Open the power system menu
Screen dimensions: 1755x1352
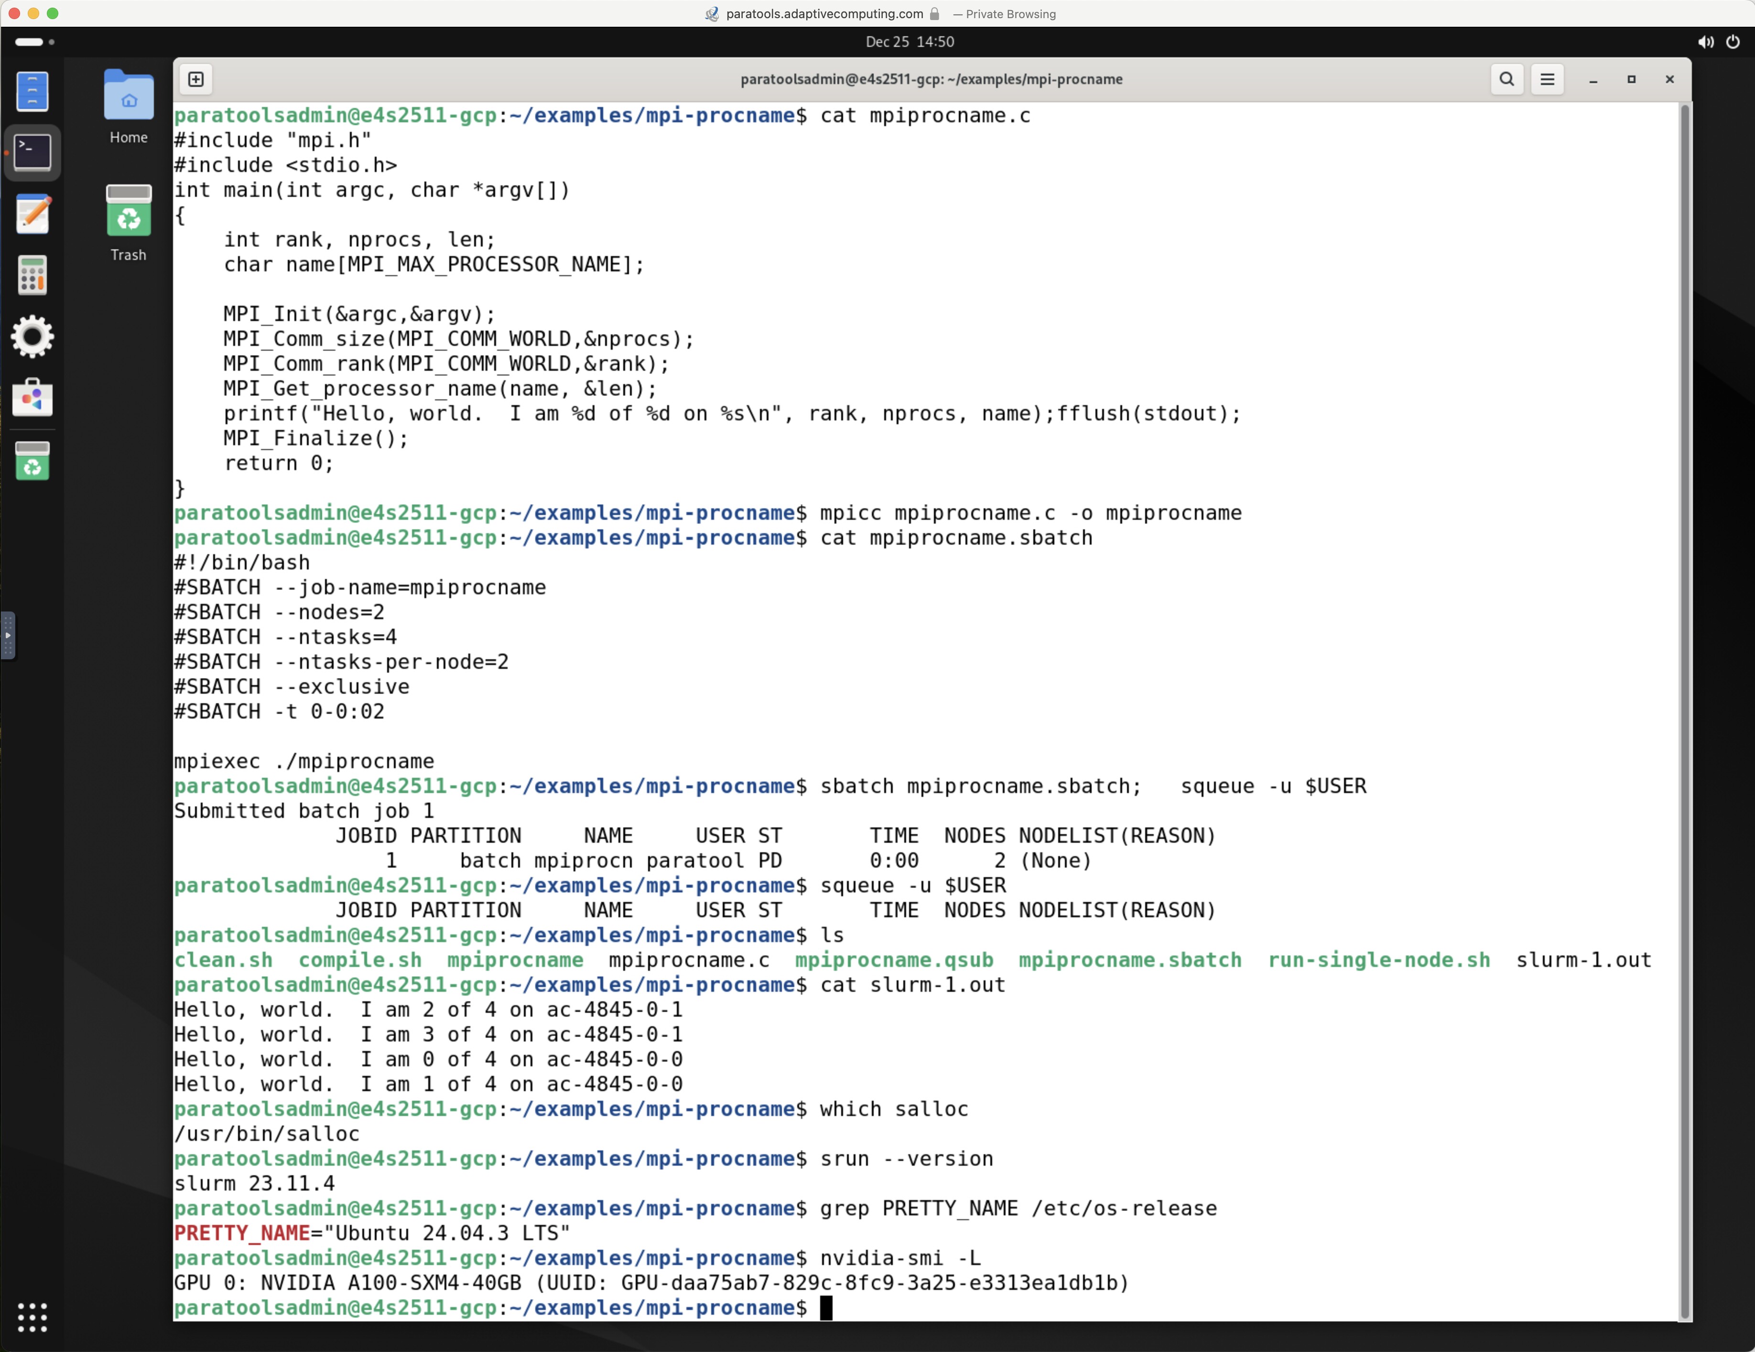[1733, 42]
